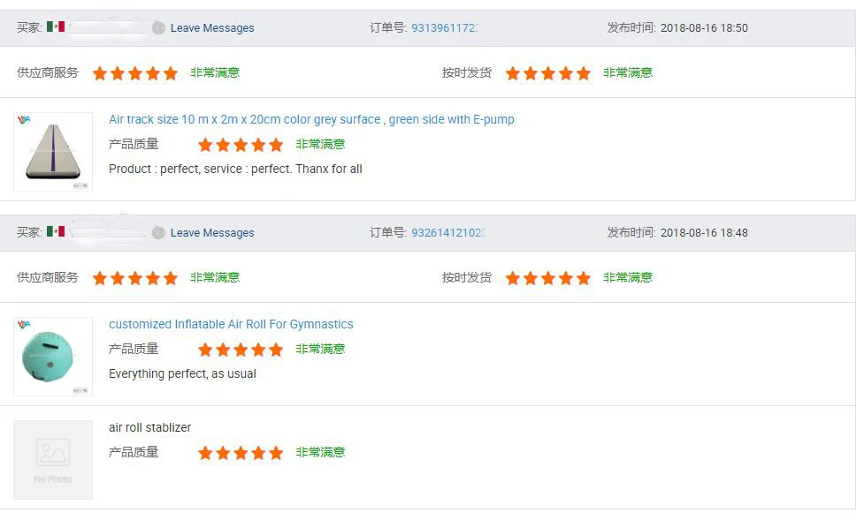Click the message bubble icon in the 18:50 review
The width and height of the screenshot is (856, 520).
click(x=158, y=27)
